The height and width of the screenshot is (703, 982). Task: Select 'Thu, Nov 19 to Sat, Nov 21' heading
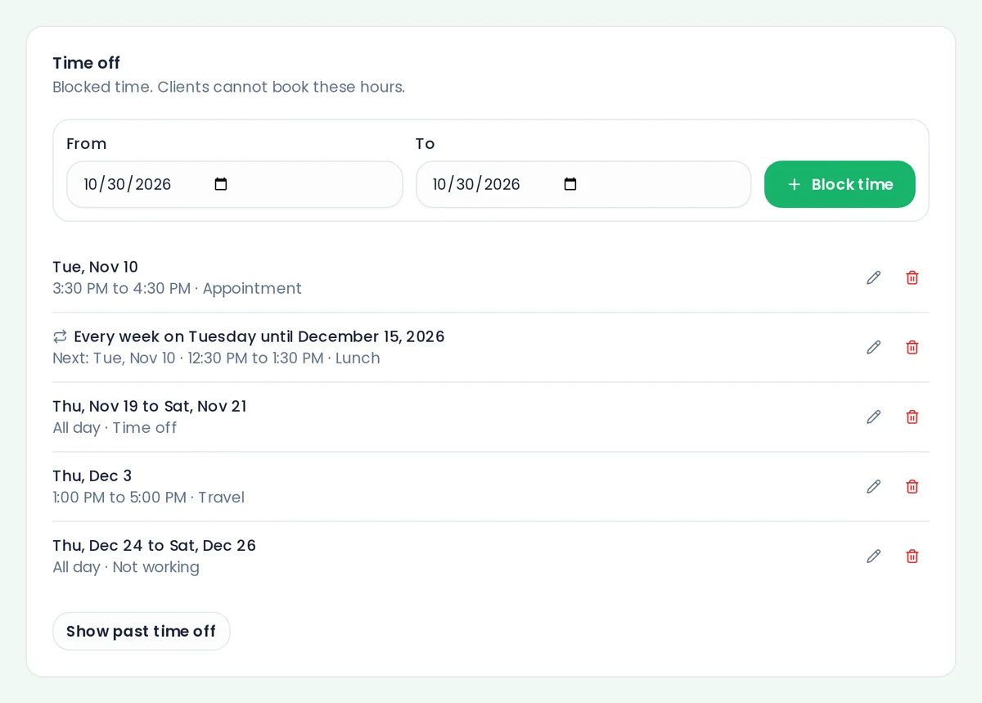(x=149, y=406)
